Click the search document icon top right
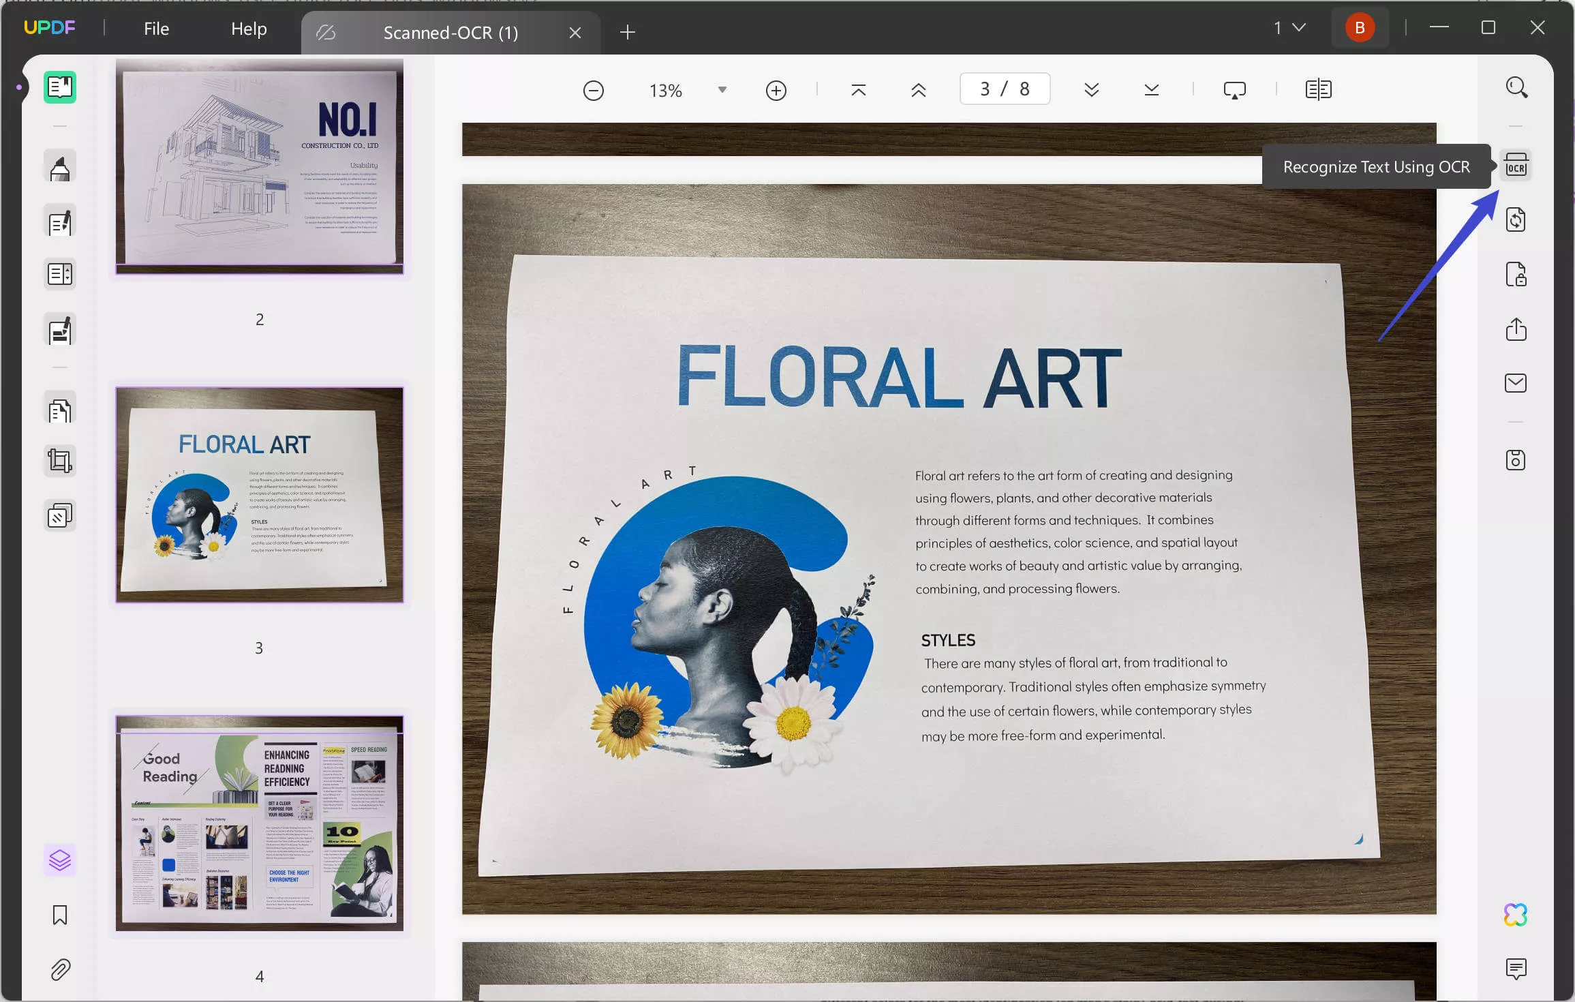 1516,89
